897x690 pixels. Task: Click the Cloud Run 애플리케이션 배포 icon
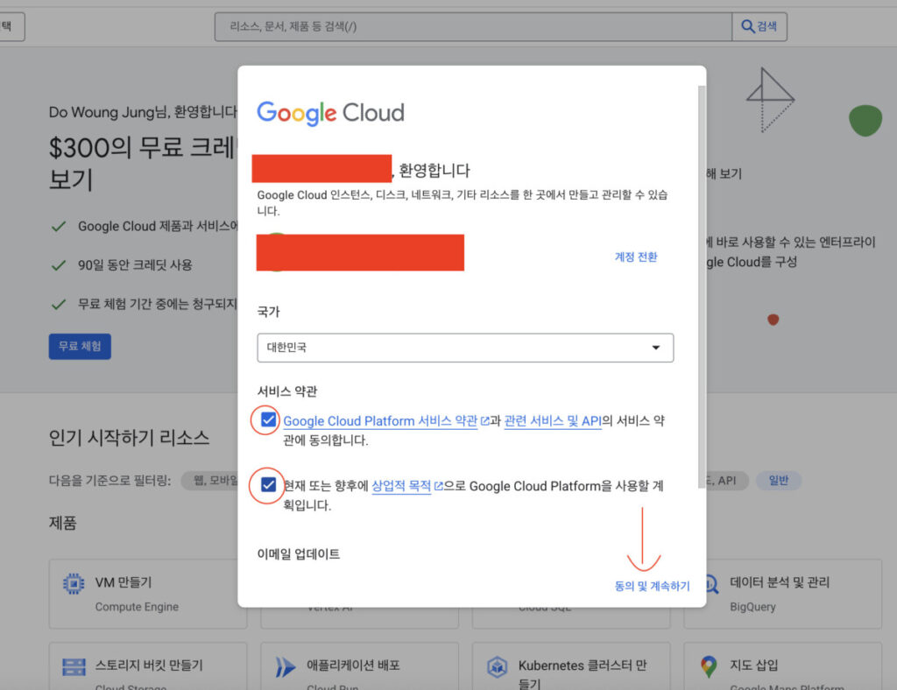[285, 666]
